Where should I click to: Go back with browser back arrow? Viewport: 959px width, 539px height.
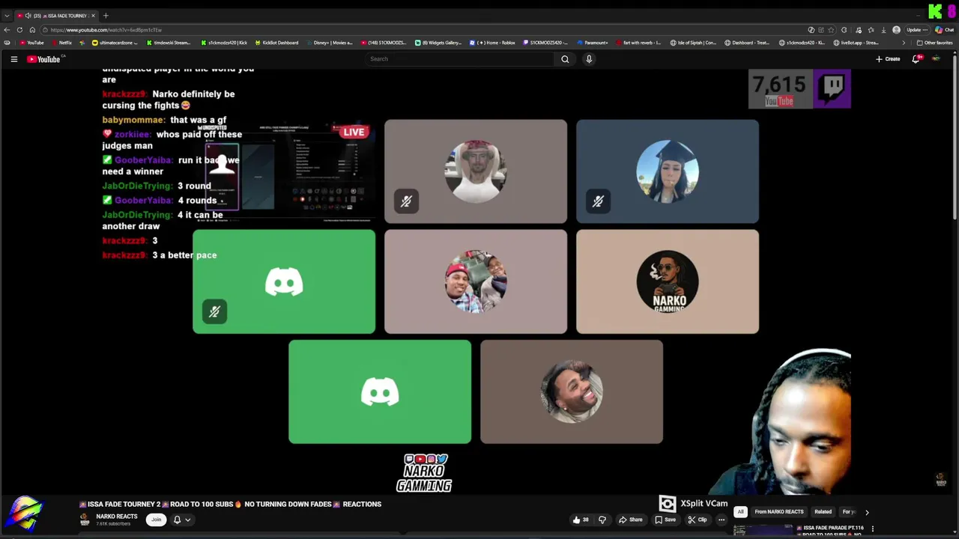click(x=7, y=30)
